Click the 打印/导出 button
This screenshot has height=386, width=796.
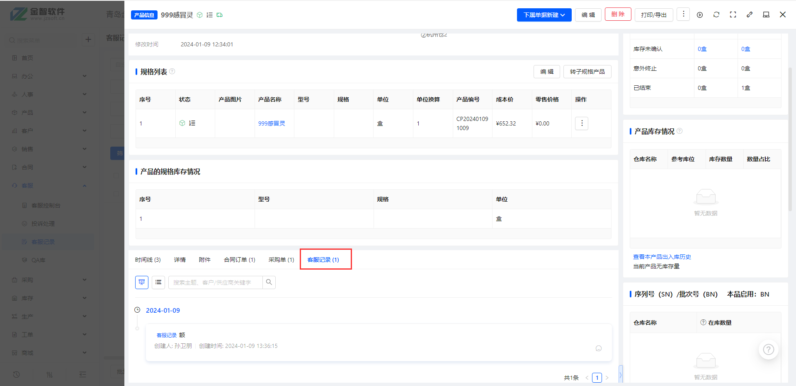pyautogui.click(x=654, y=15)
